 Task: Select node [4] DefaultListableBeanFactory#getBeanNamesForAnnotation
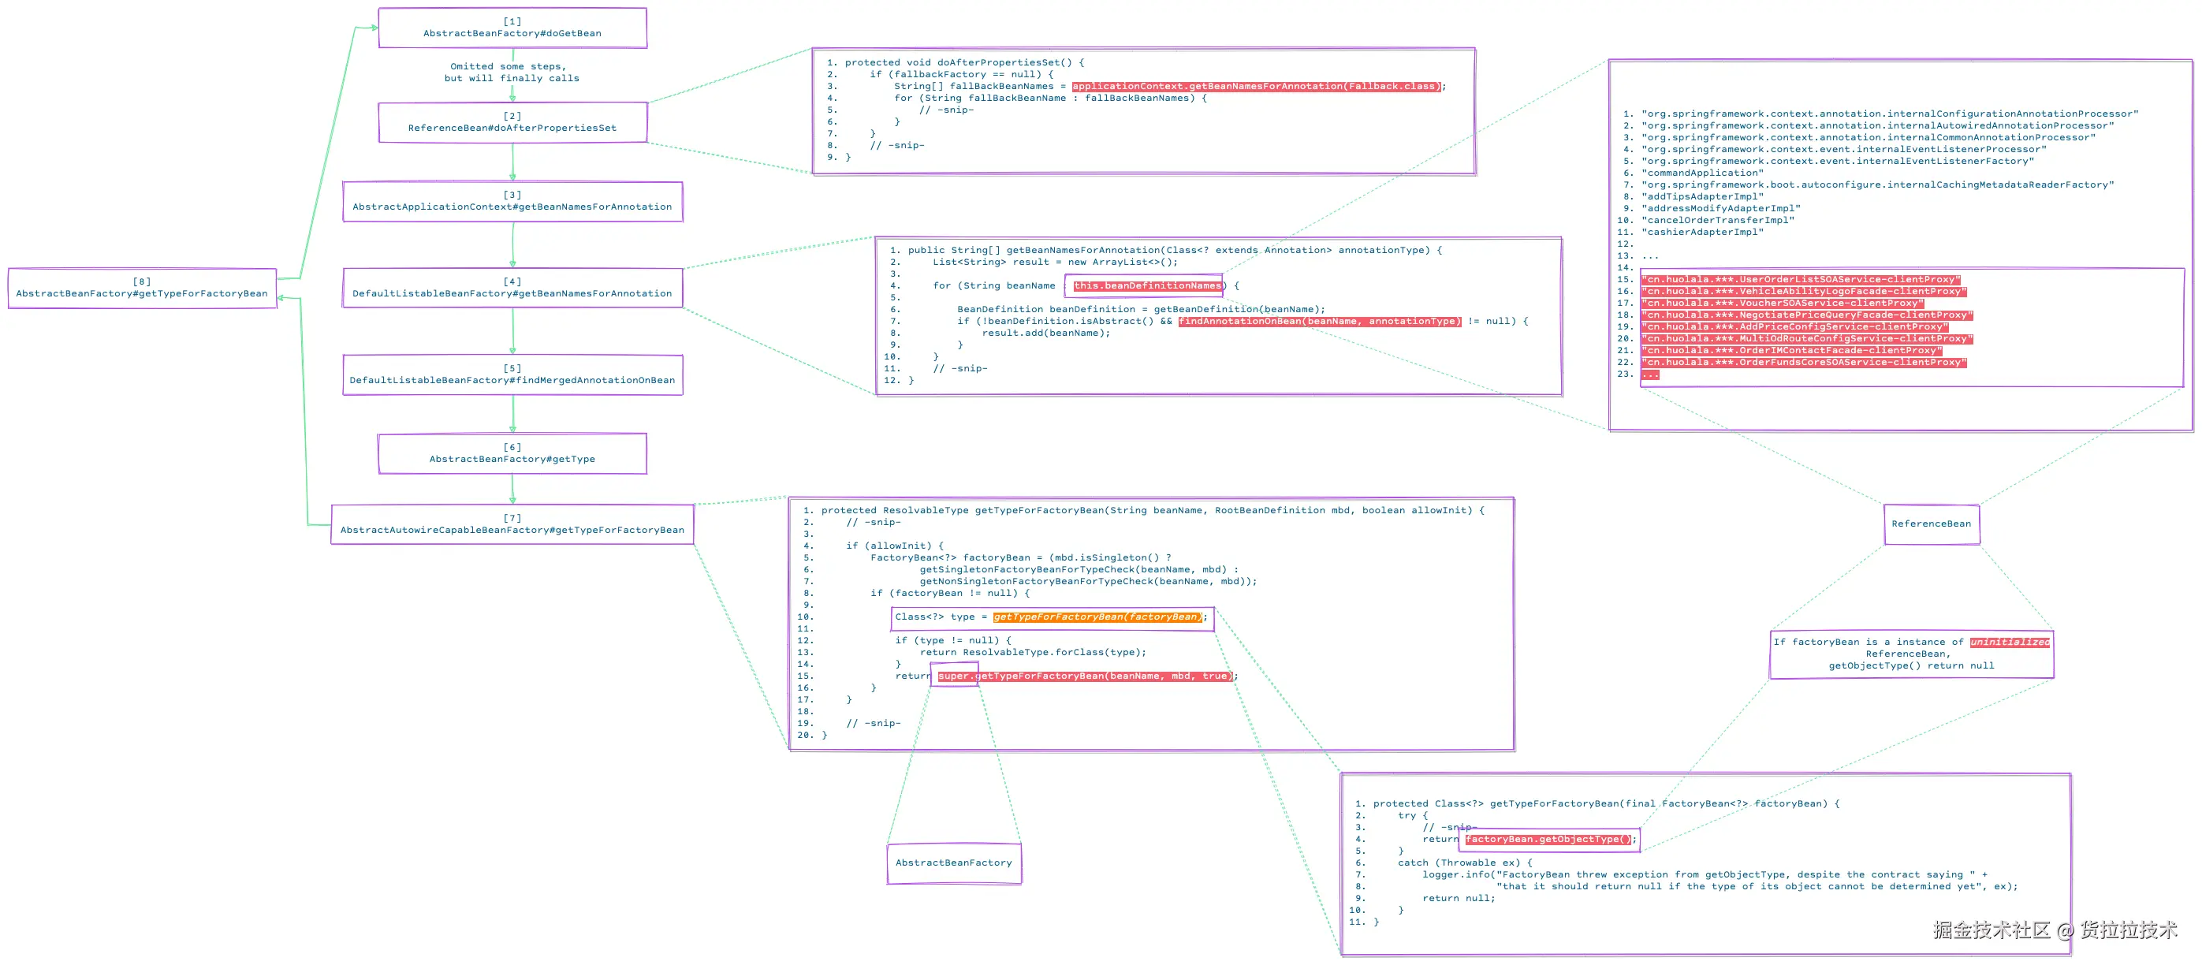pos(512,288)
